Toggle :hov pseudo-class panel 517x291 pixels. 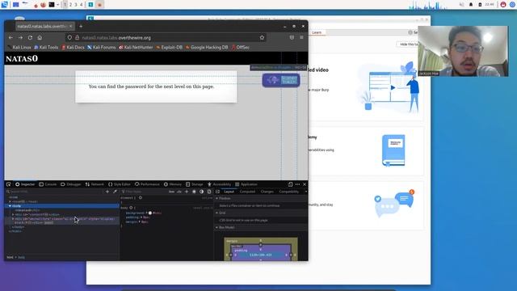[x=171, y=192]
